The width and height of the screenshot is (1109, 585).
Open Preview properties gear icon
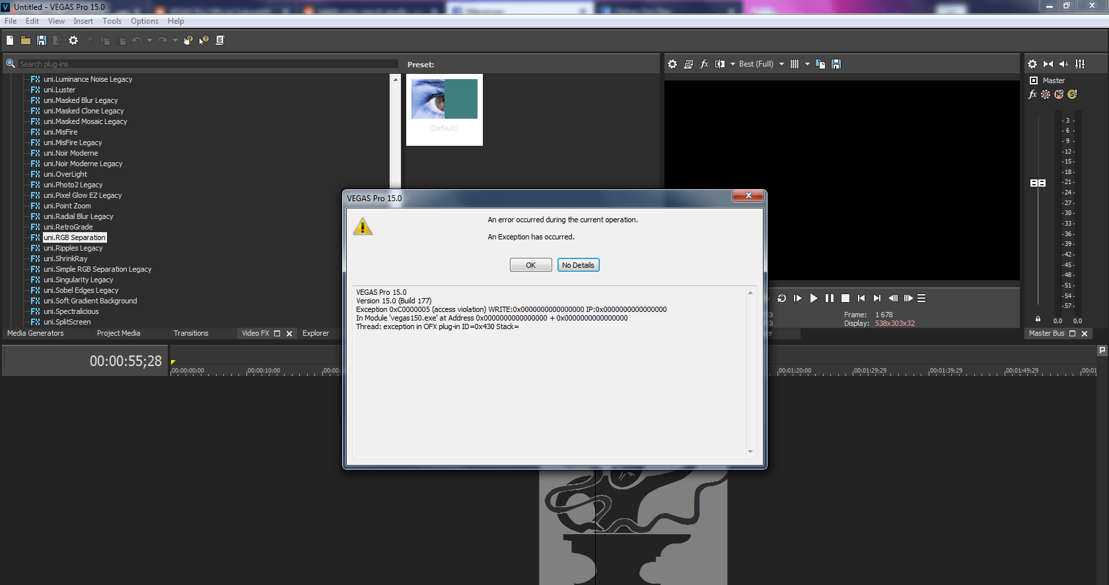click(672, 64)
